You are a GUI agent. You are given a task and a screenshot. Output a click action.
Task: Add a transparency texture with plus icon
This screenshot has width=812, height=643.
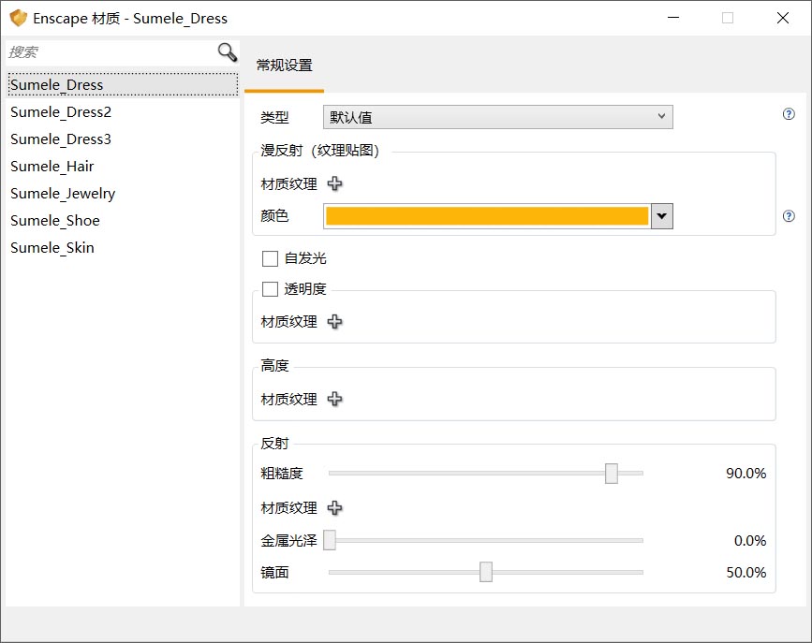coord(334,322)
